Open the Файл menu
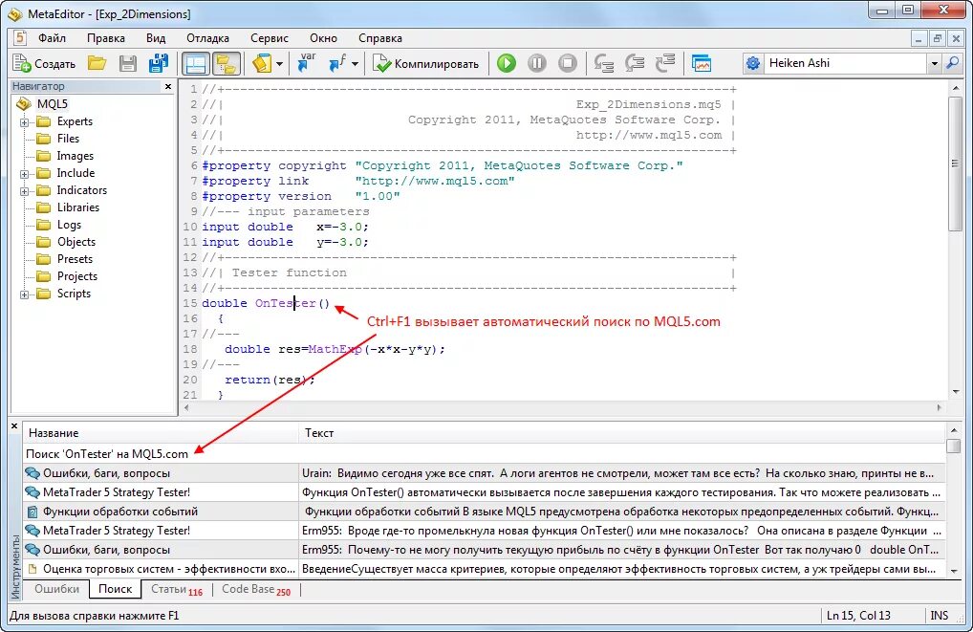The image size is (973, 632). [53, 38]
